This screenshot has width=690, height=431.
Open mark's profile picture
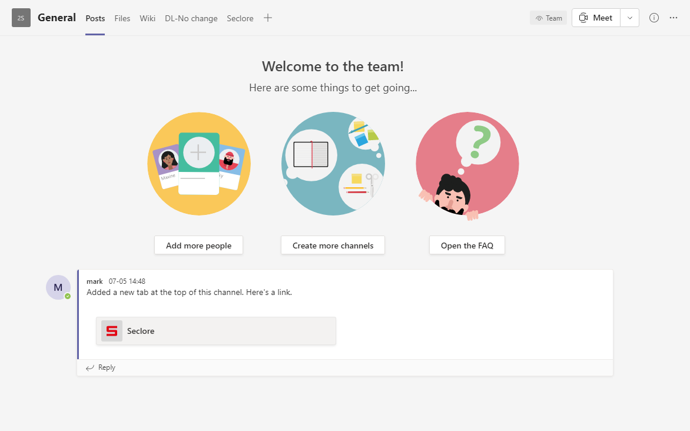[x=58, y=287]
